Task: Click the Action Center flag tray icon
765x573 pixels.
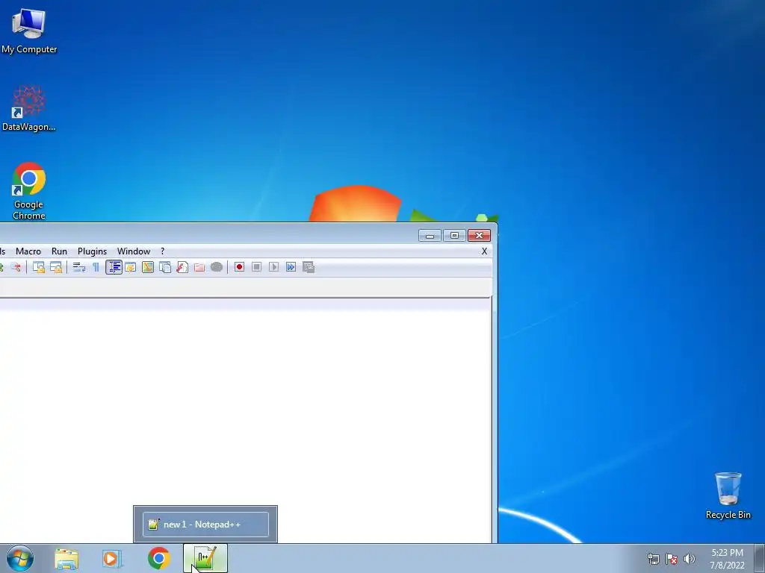Action: click(x=672, y=559)
